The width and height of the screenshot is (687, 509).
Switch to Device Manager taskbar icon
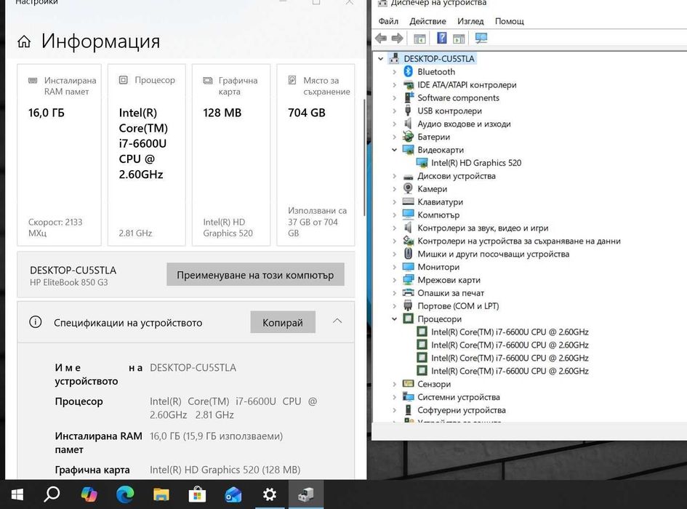[x=306, y=494]
